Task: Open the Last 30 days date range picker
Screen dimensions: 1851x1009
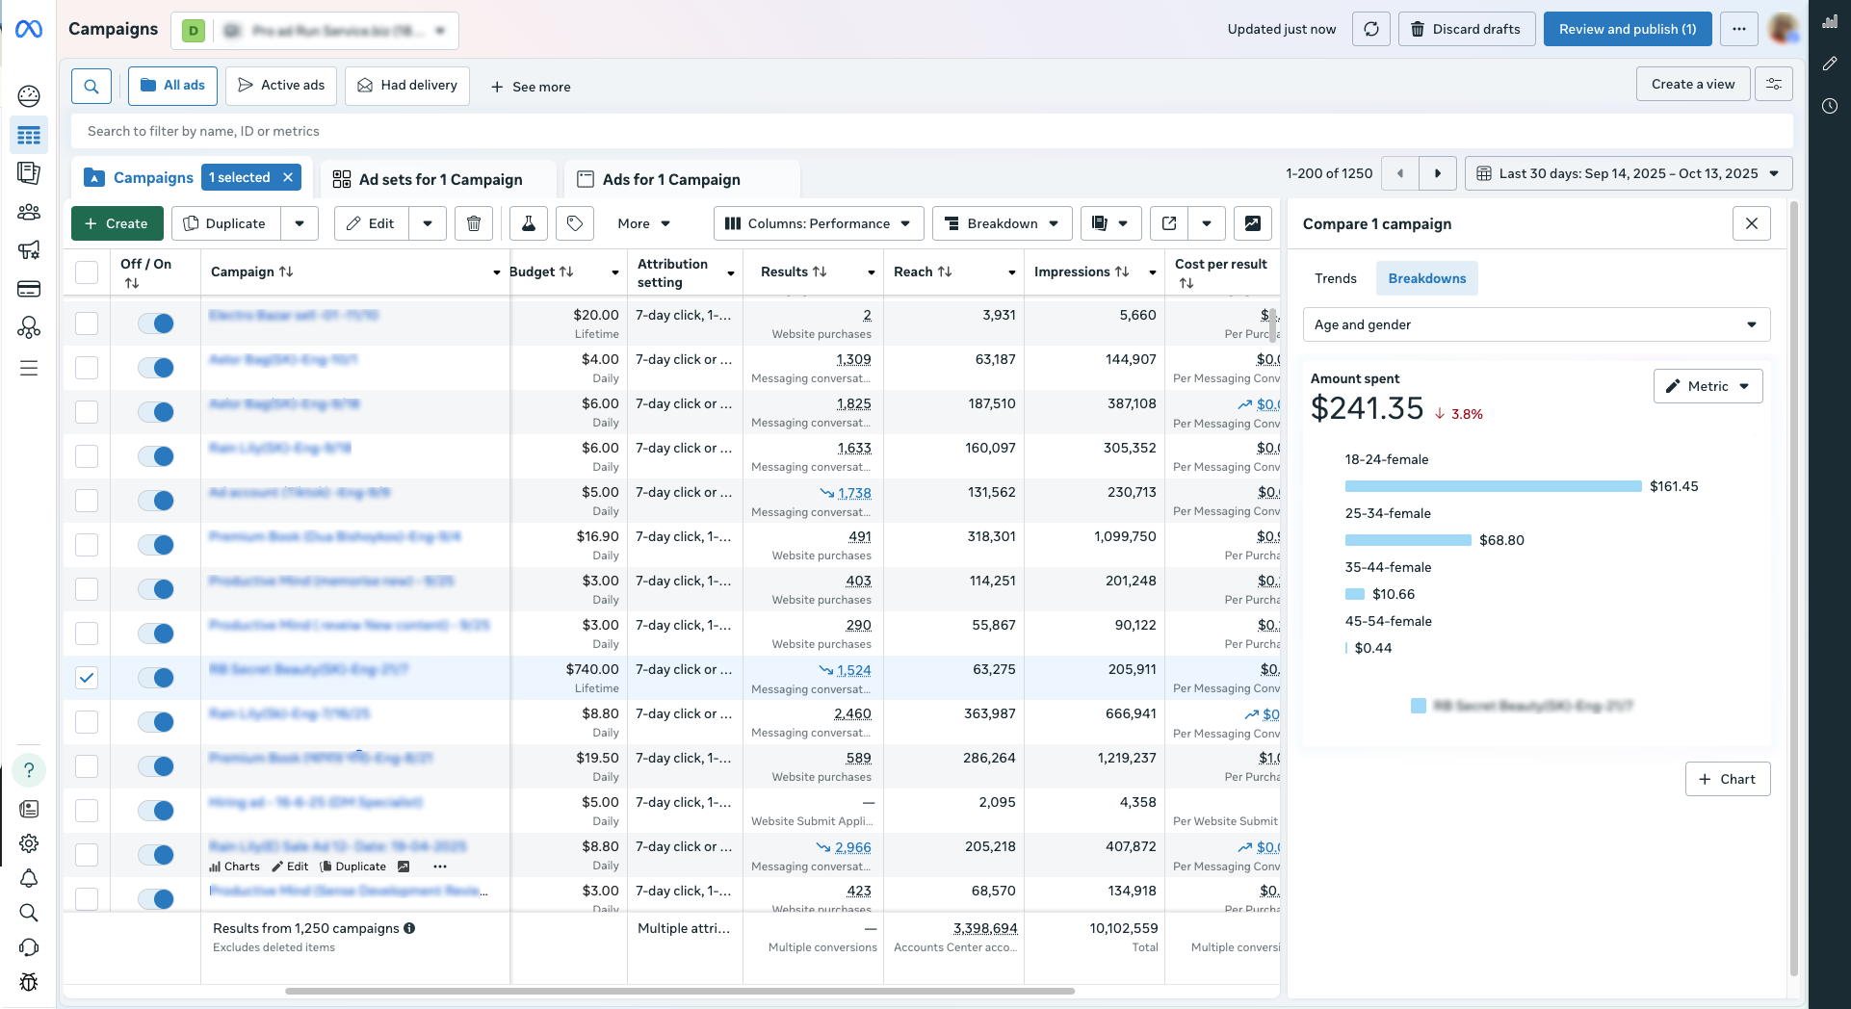Action: pyautogui.click(x=1628, y=173)
